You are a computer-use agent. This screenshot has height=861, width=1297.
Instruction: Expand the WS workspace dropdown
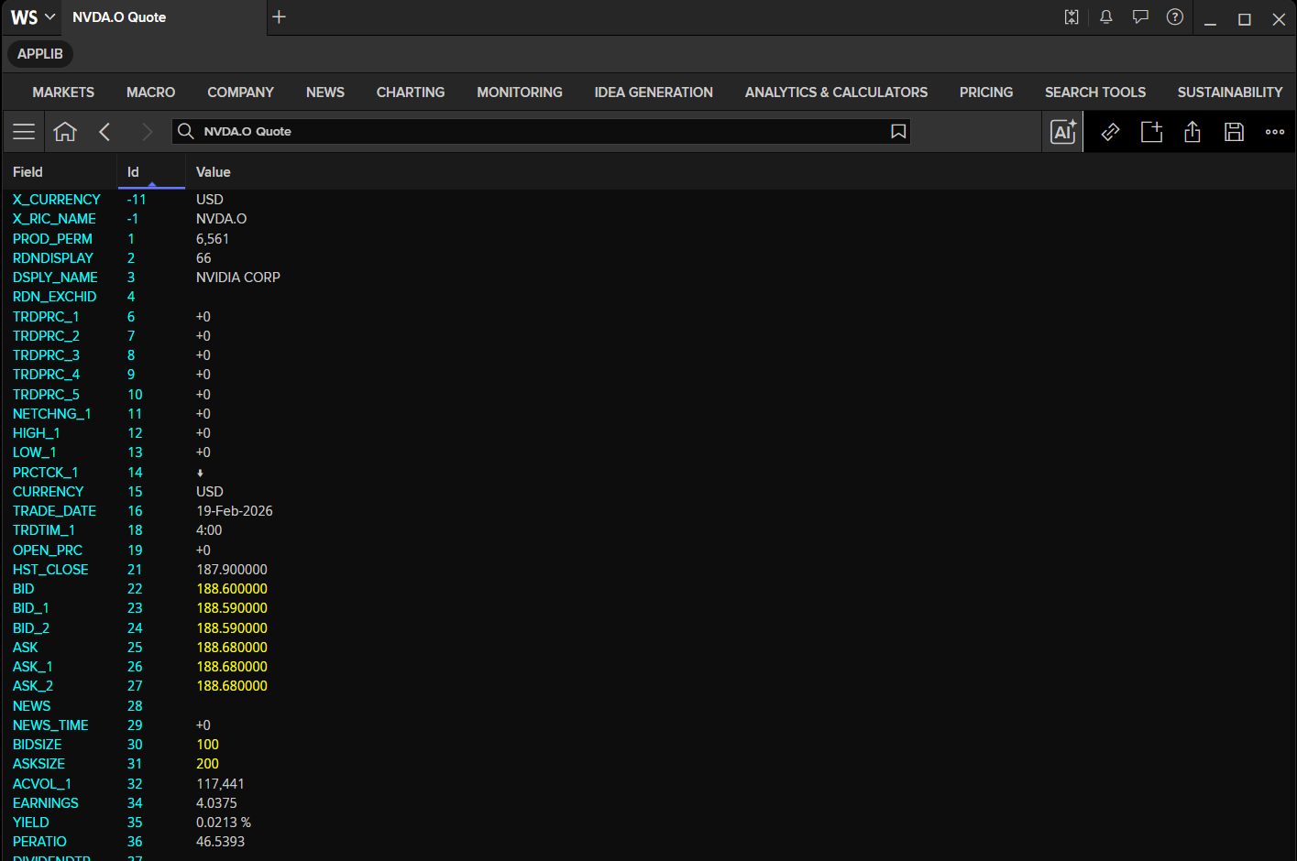pos(33,17)
